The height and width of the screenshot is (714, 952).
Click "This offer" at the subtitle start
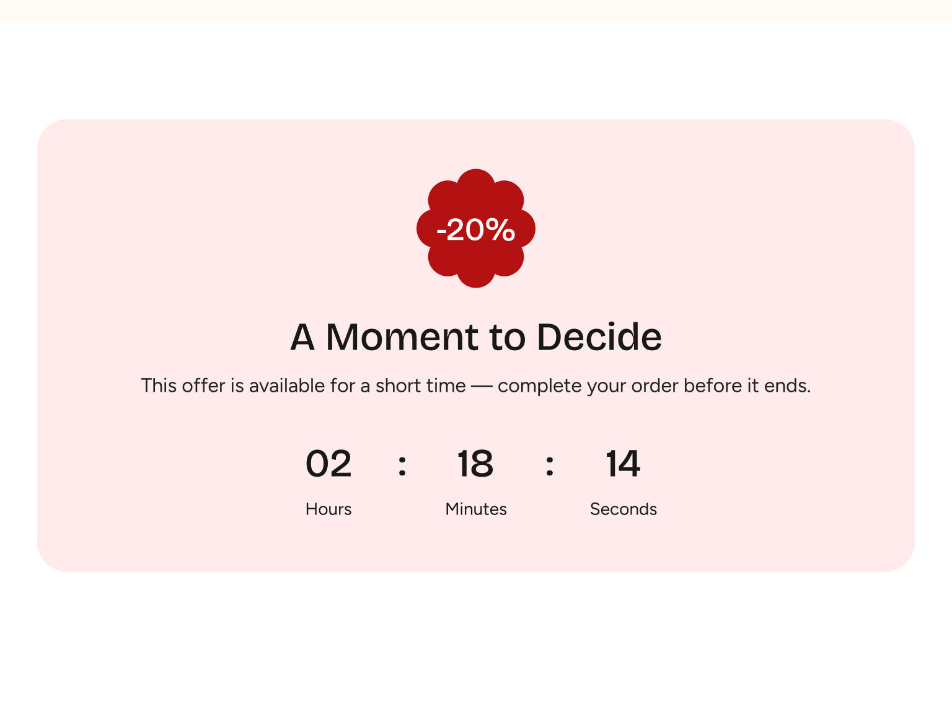tap(183, 386)
